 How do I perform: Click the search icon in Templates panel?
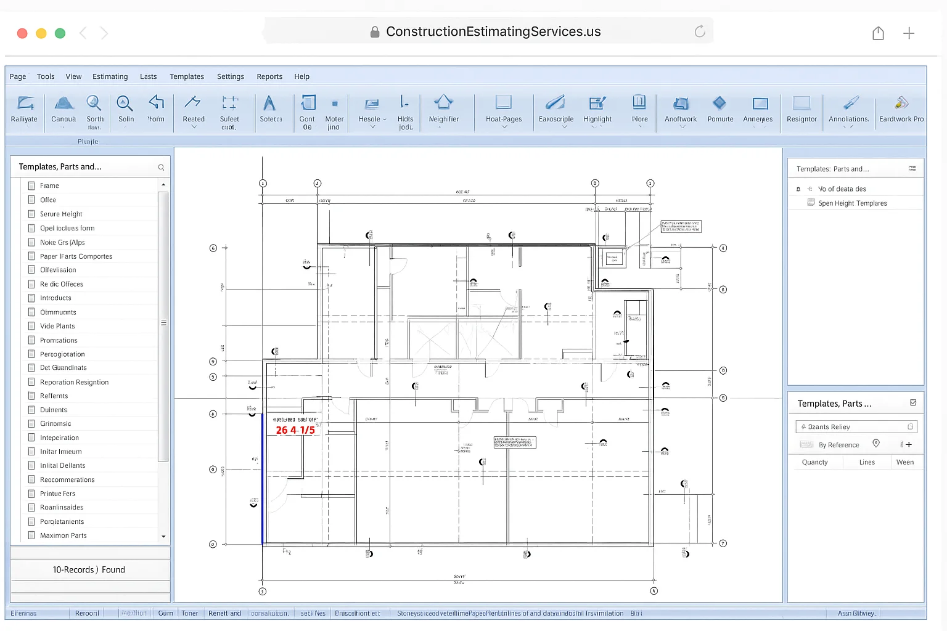(x=161, y=168)
